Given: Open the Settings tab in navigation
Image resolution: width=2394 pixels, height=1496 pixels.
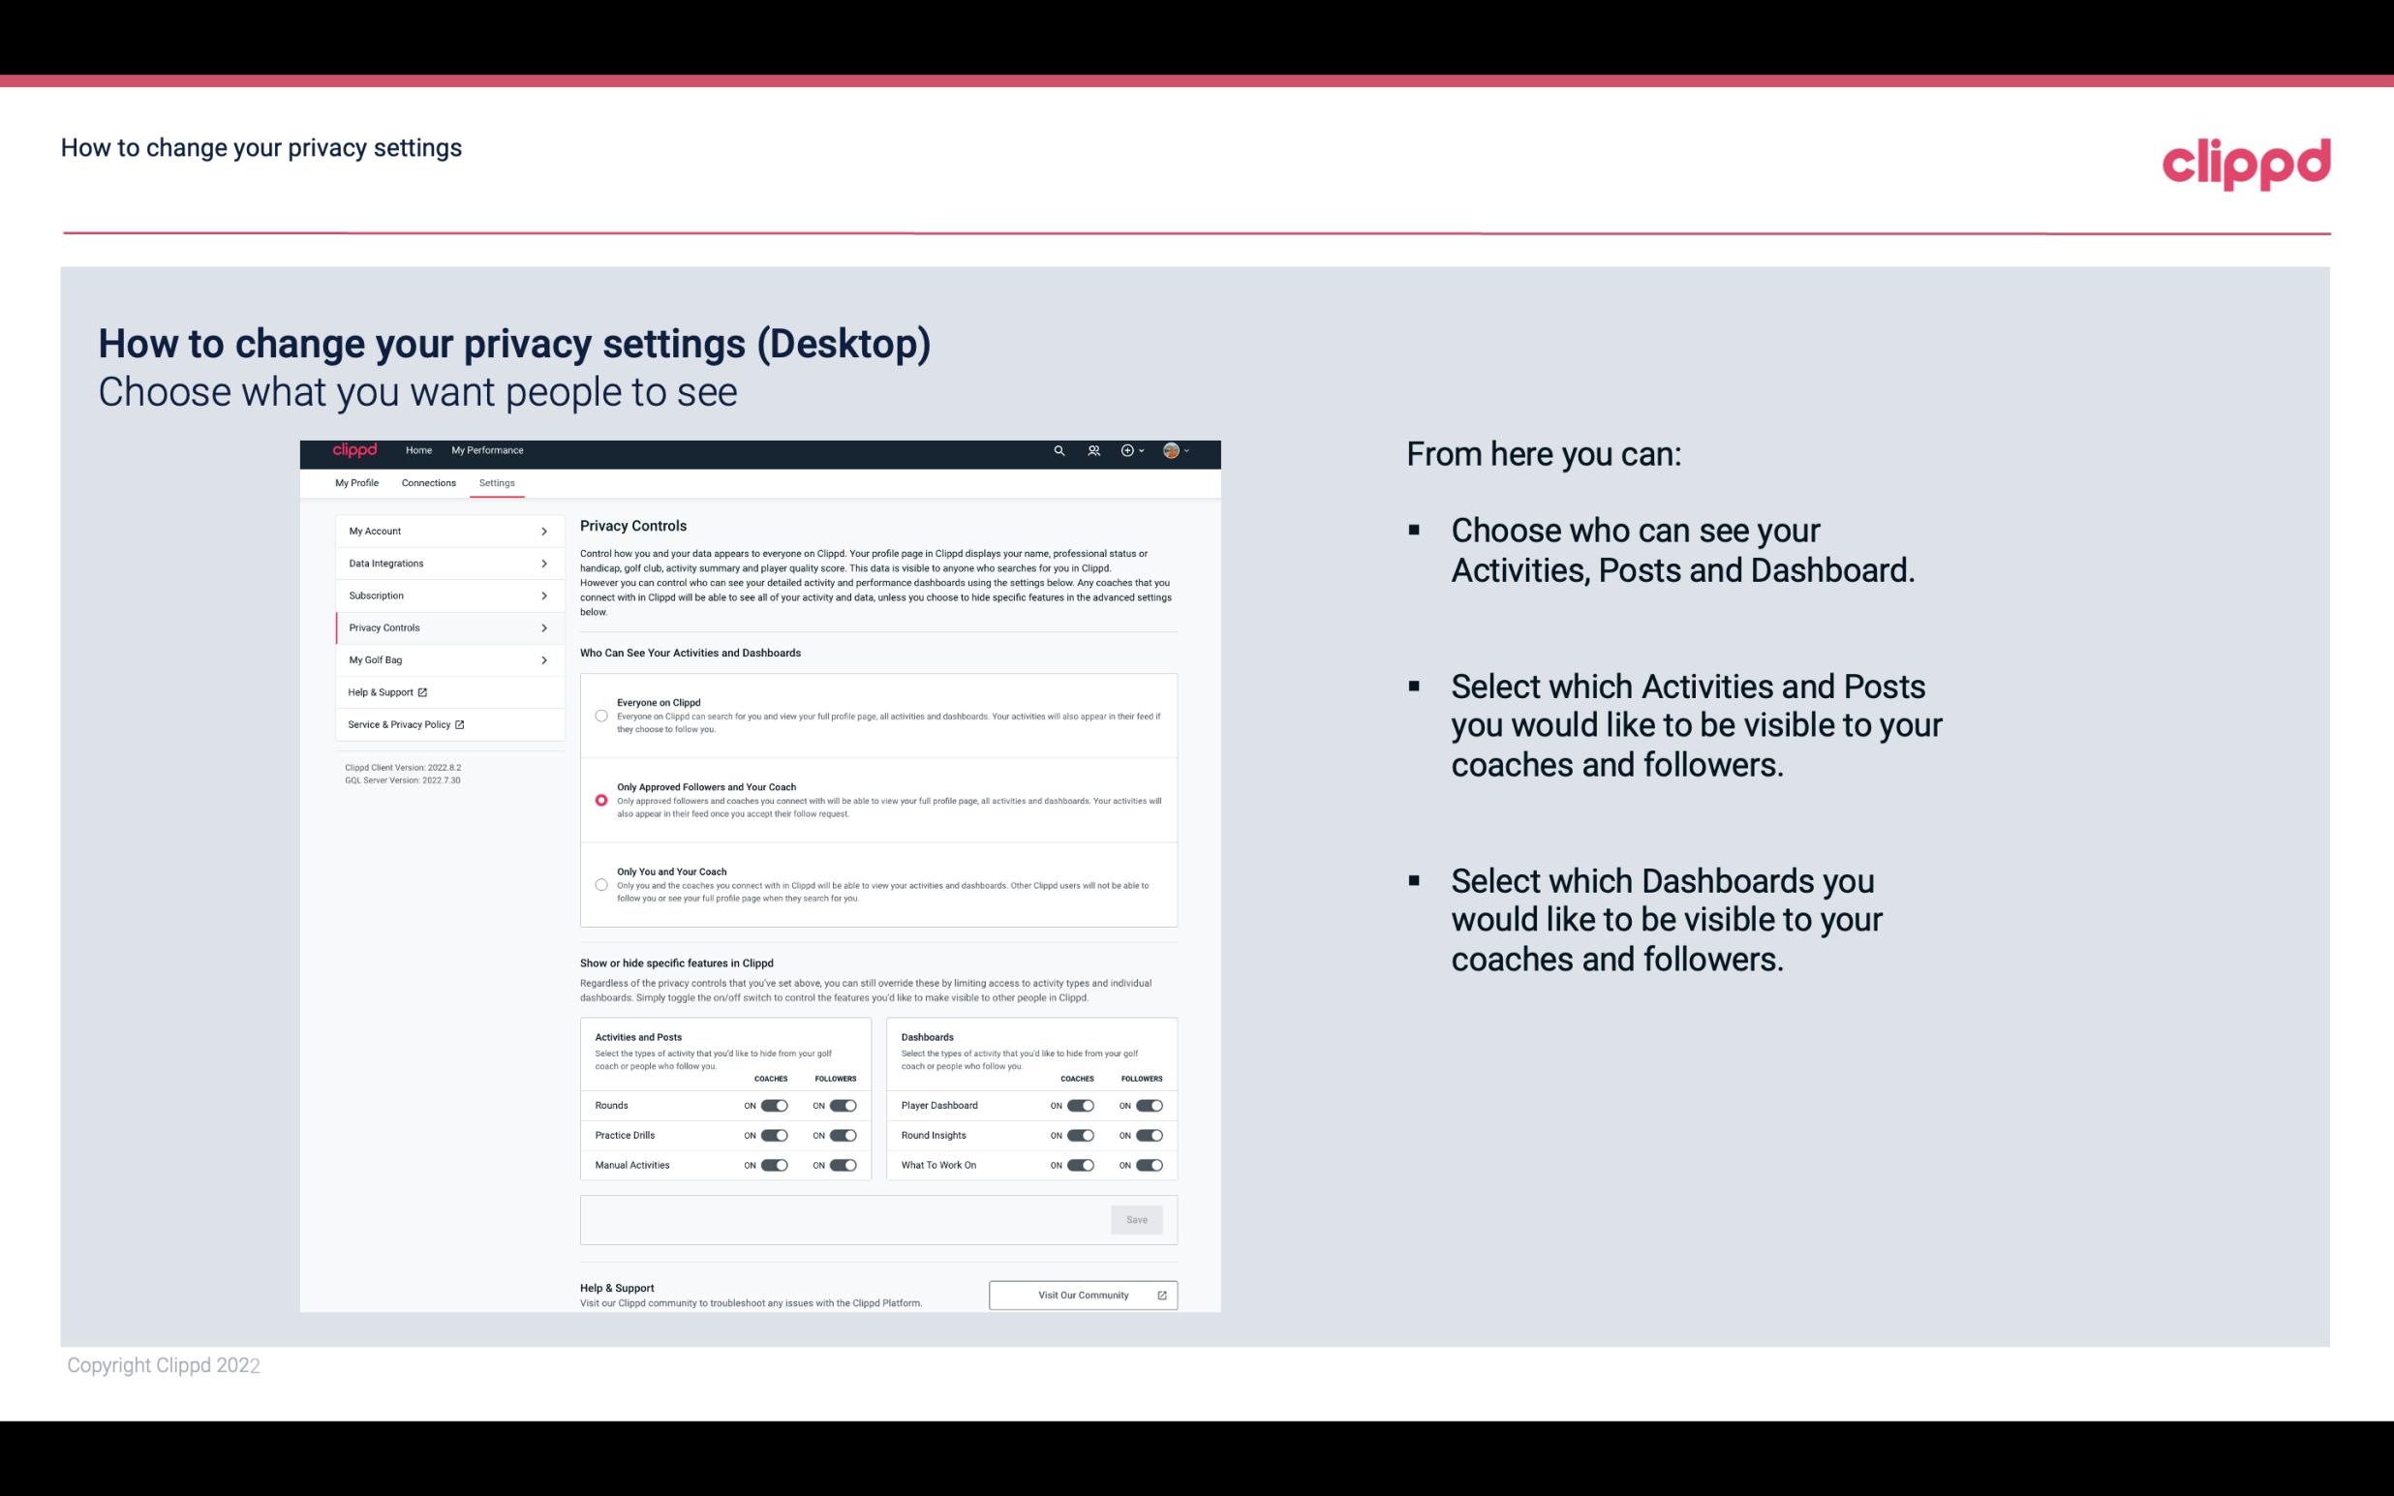Looking at the screenshot, I should 495,482.
